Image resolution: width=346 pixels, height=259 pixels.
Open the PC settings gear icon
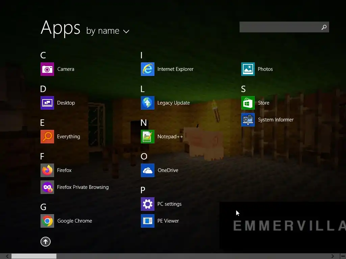[148, 204]
